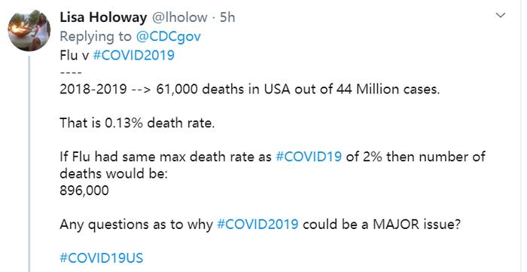Click the could be a MAJOR issue text
The image size is (527, 272).
click(381, 225)
